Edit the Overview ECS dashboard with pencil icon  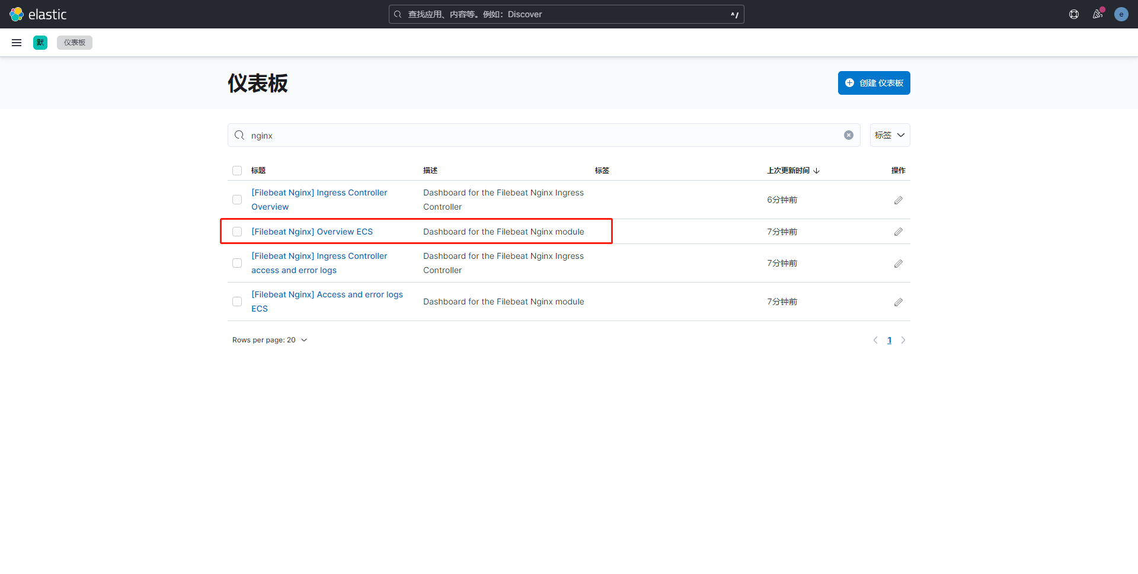click(x=898, y=232)
